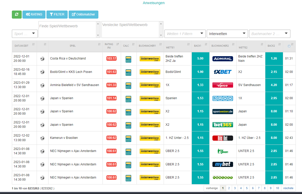
Task: Click the green refresh button
Action: [17, 14]
